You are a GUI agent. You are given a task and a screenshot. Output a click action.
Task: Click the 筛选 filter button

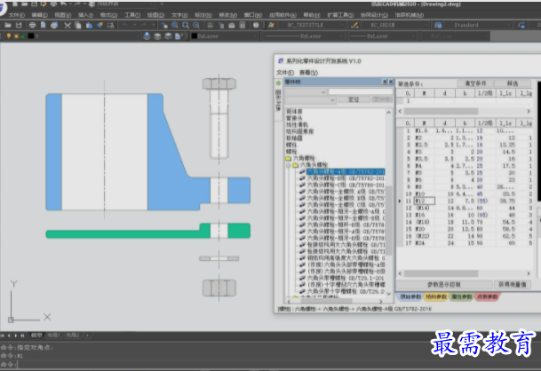click(x=513, y=83)
